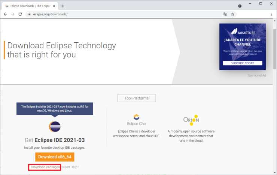277x175 pixels.
Task: Open the profile dropdown in title bar
Action: click(240, 6)
